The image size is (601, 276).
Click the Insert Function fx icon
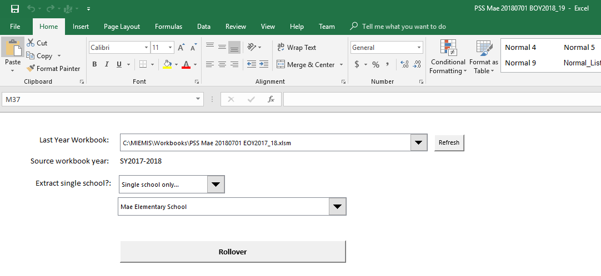click(x=271, y=99)
